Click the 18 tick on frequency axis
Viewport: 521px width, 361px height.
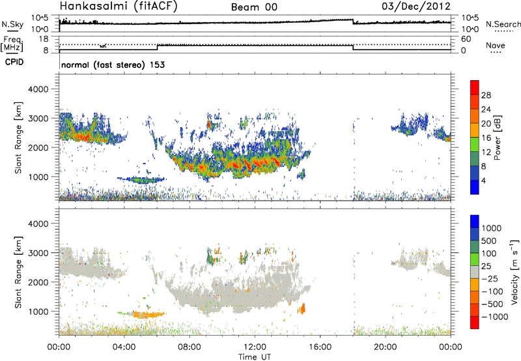point(44,39)
